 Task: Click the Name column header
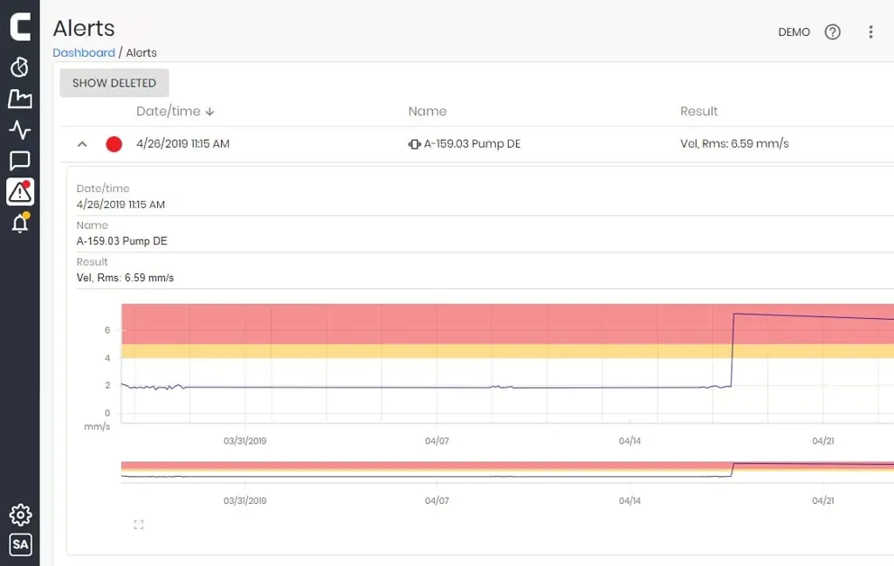(427, 112)
